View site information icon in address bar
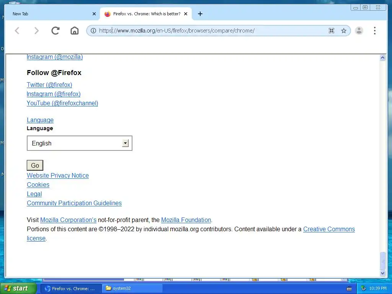Viewport: 392px width, 294px height. 93,31
